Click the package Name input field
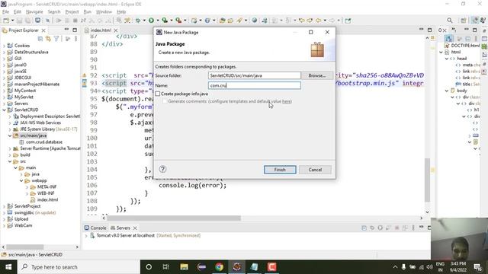Screen dimensions: 488x274 click(254, 85)
